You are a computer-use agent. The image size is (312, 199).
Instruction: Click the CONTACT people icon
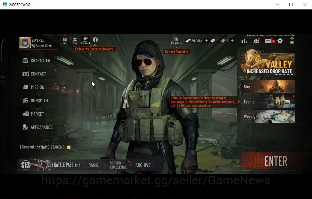pos(26,74)
